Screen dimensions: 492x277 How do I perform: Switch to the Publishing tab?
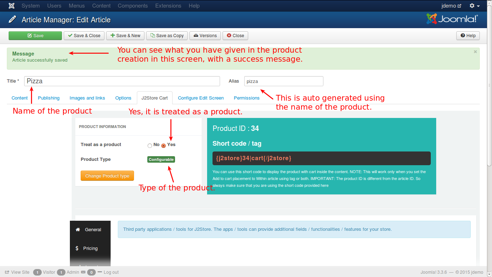(49, 98)
